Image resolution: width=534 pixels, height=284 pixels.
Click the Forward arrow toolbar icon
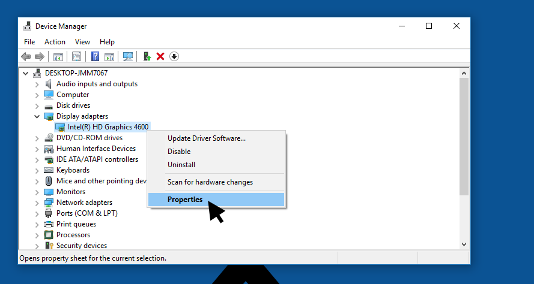pyautogui.click(x=40, y=56)
